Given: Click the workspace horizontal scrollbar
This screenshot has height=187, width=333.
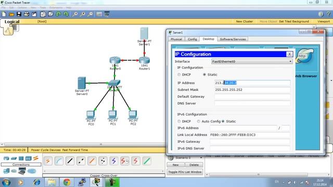Looking at the screenshot, I should 101,144.
